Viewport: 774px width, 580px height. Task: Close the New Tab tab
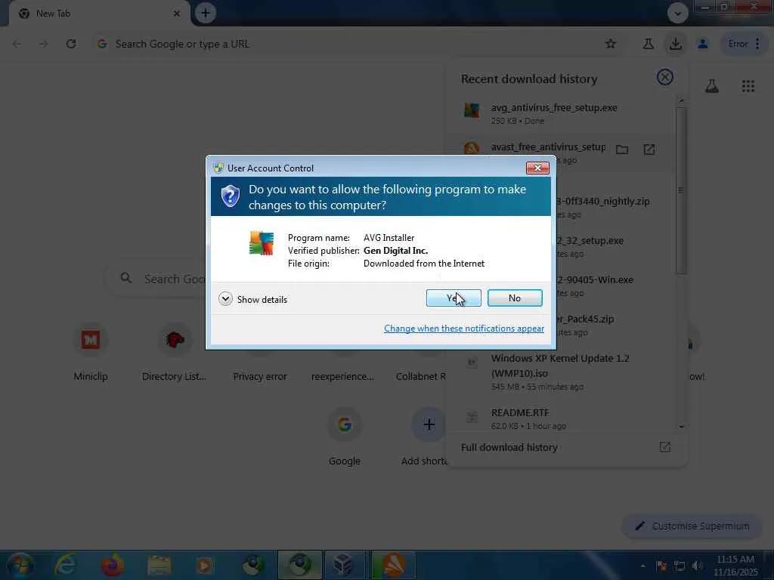[177, 14]
